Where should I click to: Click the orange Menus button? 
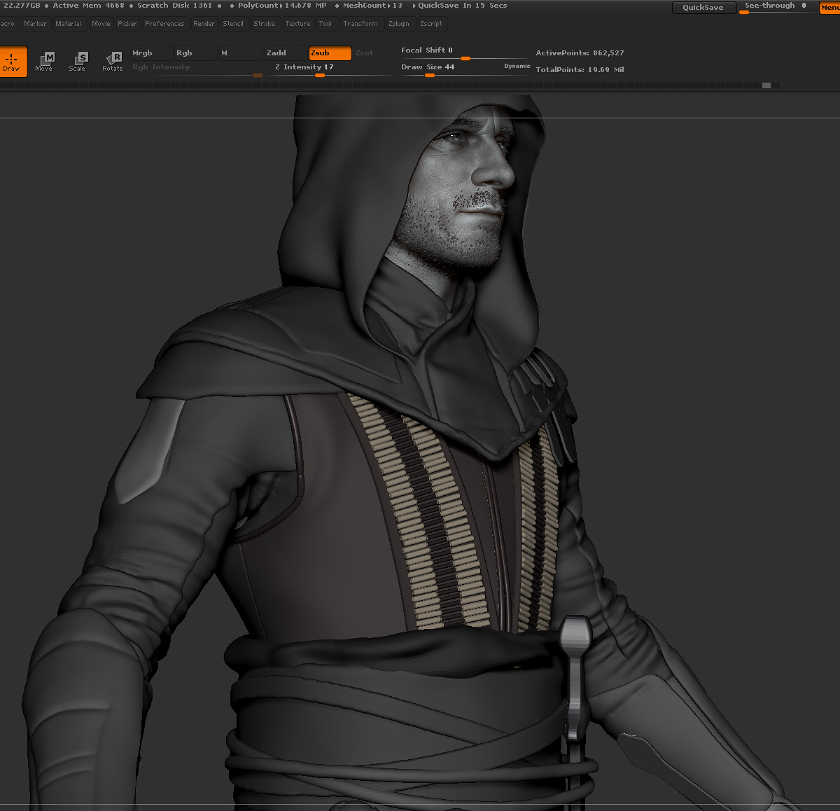click(x=829, y=8)
